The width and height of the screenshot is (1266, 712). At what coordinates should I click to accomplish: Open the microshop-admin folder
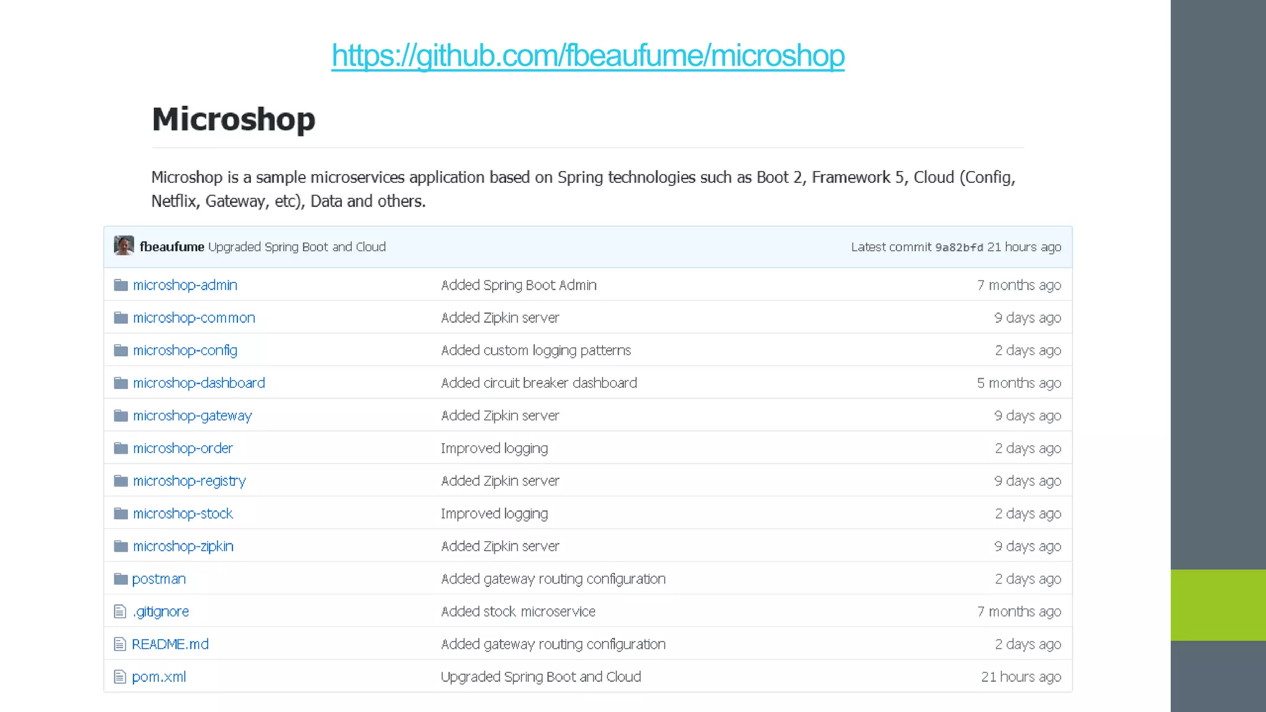(185, 285)
